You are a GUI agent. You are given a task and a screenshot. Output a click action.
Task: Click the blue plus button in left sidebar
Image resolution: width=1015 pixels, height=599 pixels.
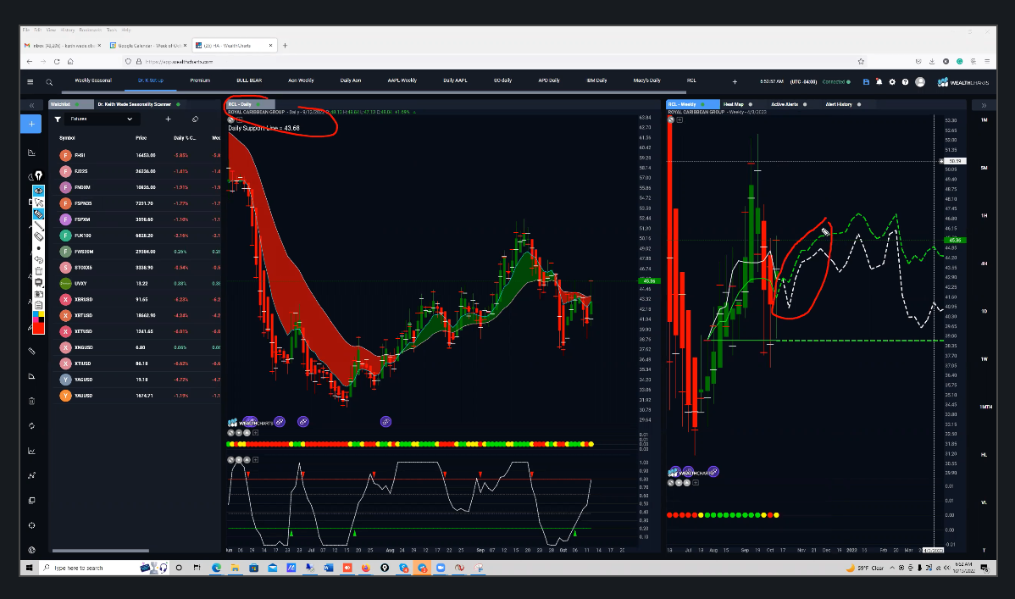click(31, 124)
